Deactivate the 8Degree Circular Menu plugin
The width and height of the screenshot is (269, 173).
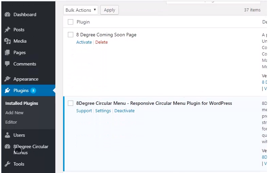pos(124,111)
